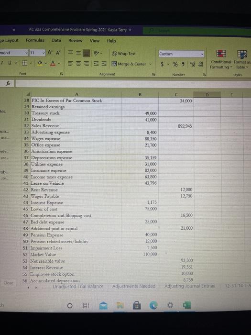This screenshot has width=251, height=335.
Task: Click the Increase Indent icon
Action: point(104,64)
